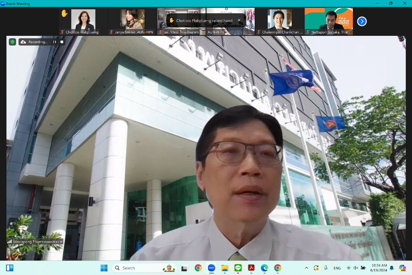Open the Widgets panel on the taskbar

coord(10,268)
